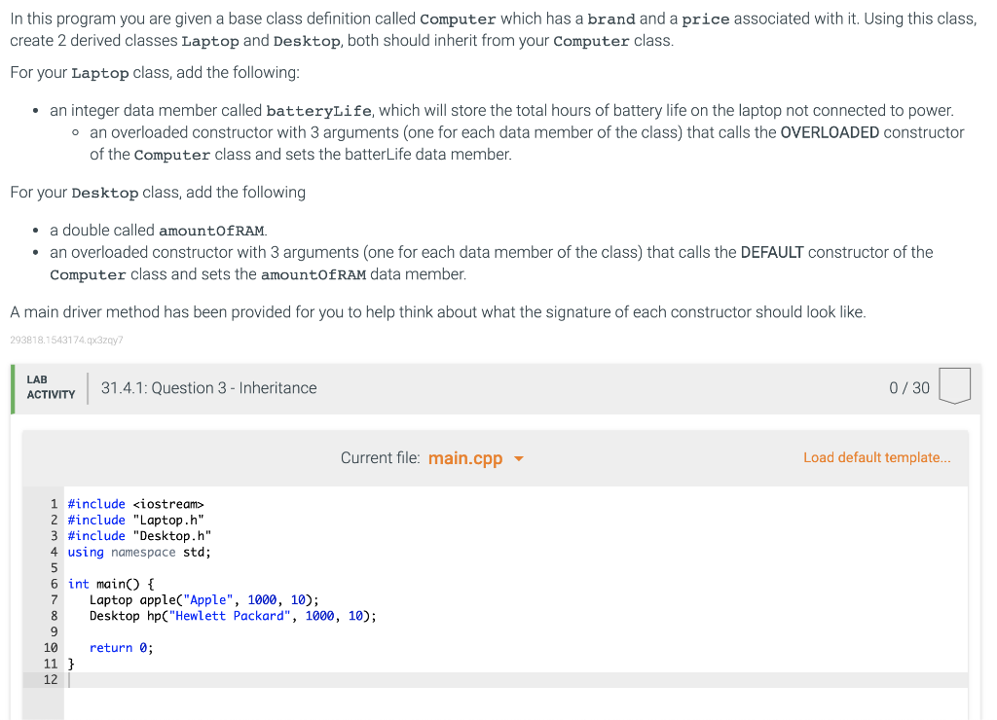Click the 0 / 30 score display
The height and width of the screenshot is (720, 997).
pyautogui.click(x=907, y=386)
